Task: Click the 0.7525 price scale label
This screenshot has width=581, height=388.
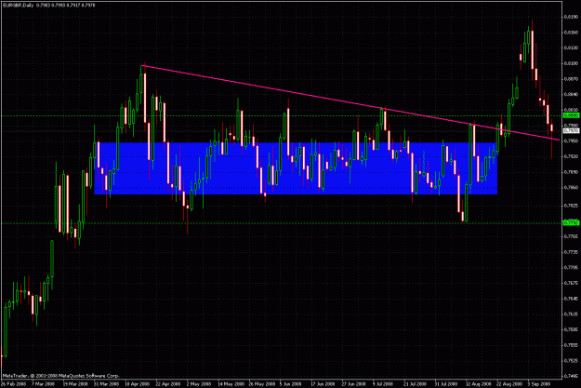Action: click(x=572, y=360)
